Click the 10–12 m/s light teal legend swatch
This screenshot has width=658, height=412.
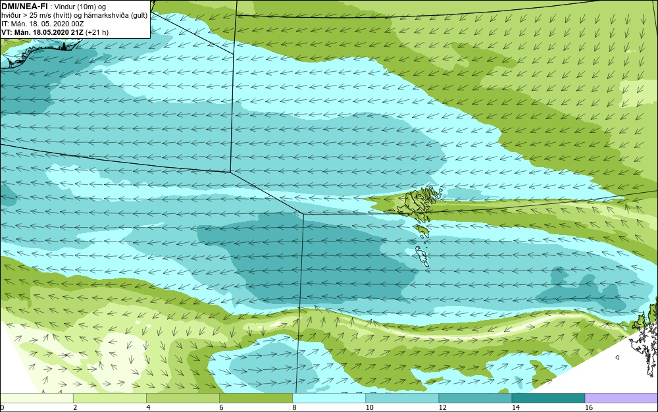pos(402,398)
